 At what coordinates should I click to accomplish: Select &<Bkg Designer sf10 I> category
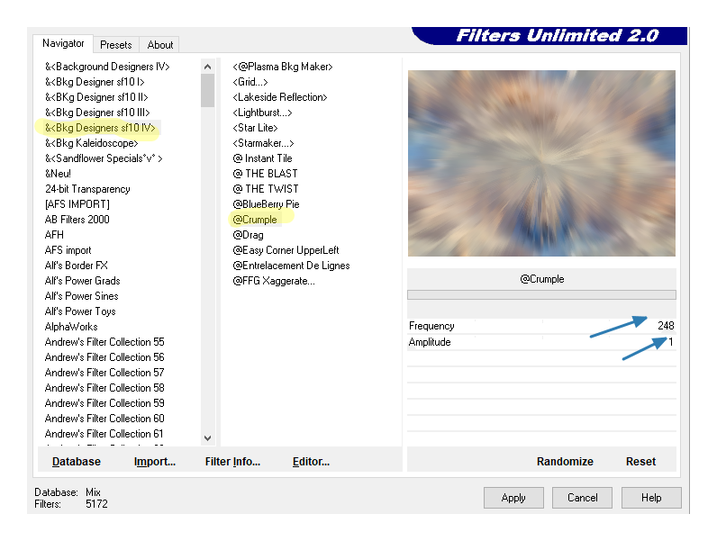[95, 82]
